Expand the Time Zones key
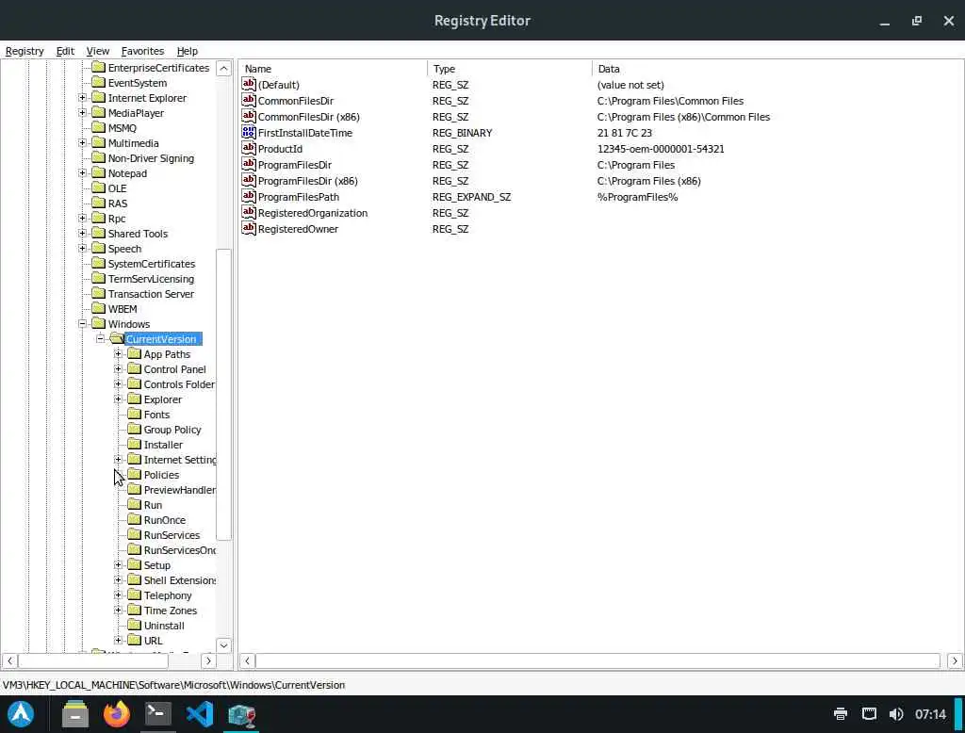965x733 pixels. click(118, 611)
